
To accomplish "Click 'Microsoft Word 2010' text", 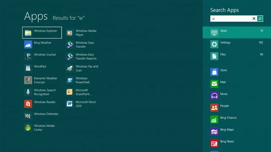I will (x=86, y=104).
